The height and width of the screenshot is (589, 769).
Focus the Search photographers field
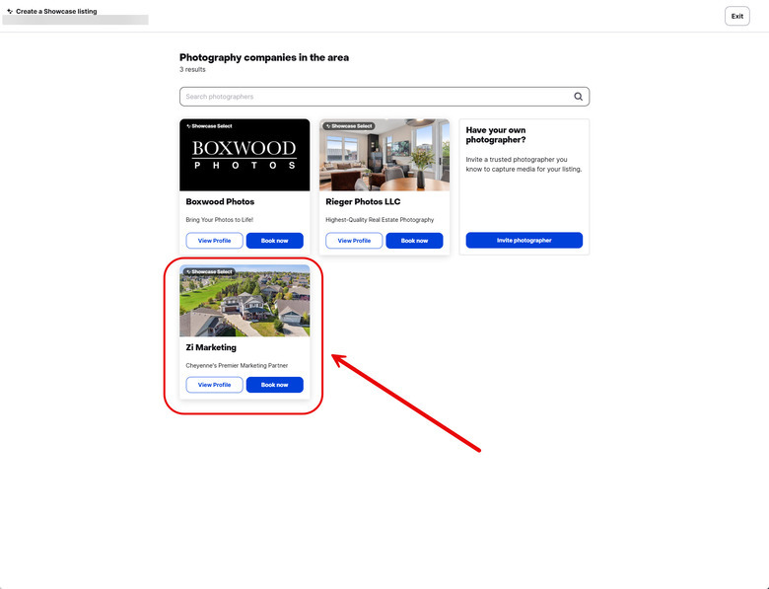tap(384, 97)
